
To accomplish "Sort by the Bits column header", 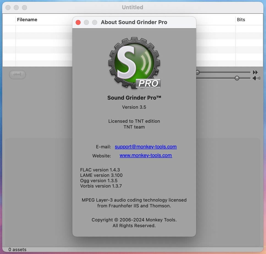I will pos(241,20).
